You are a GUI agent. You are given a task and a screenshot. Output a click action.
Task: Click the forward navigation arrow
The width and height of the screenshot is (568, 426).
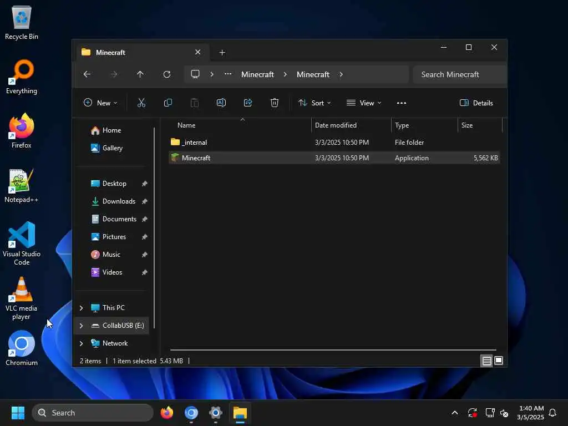point(114,74)
